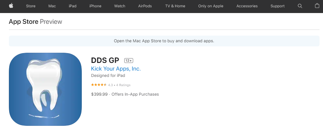
Task: Click the $399.99 price text
Action: (x=99, y=94)
